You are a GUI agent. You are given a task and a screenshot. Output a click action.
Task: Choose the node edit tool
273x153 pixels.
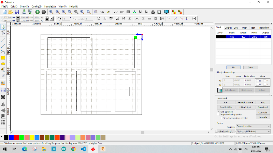(x=3, y=33)
